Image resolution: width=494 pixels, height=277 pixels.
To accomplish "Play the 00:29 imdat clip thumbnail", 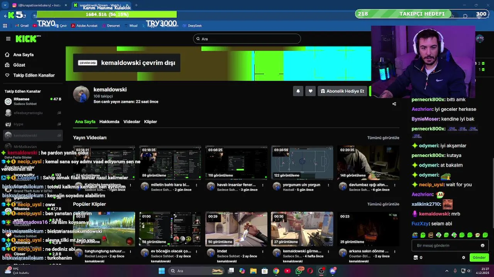I will pos(236,229).
